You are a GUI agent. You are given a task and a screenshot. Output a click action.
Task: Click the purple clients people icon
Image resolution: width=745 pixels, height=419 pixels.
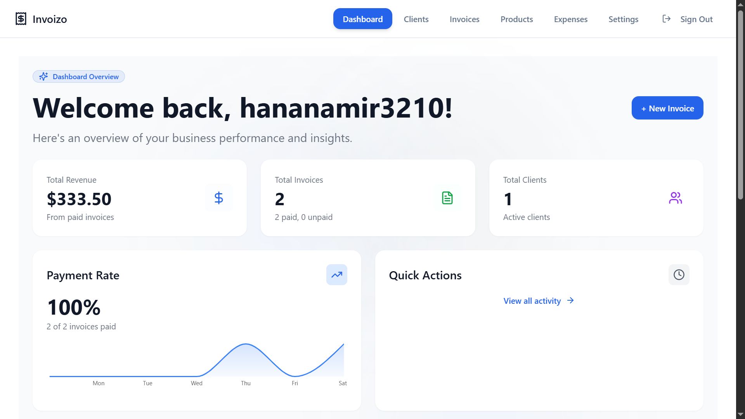coord(675,198)
